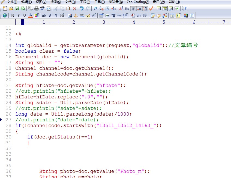Viewport: 231px width, 178px height.
Task: Expand the HI heading dropdown
Action: 62,16
